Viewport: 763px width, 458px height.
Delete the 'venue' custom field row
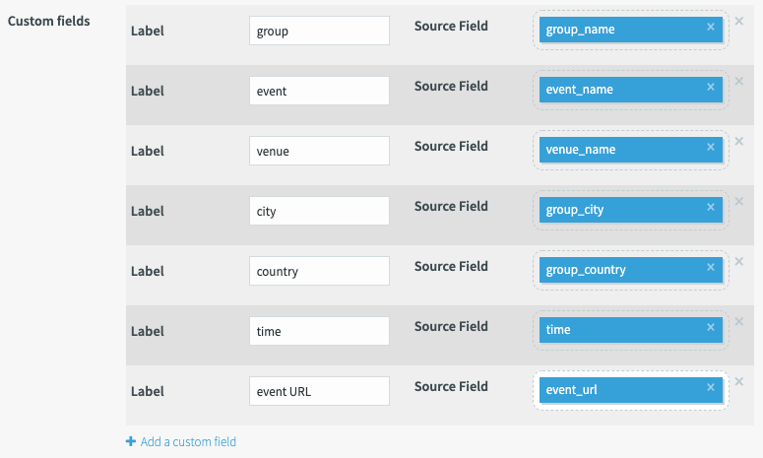click(739, 141)
